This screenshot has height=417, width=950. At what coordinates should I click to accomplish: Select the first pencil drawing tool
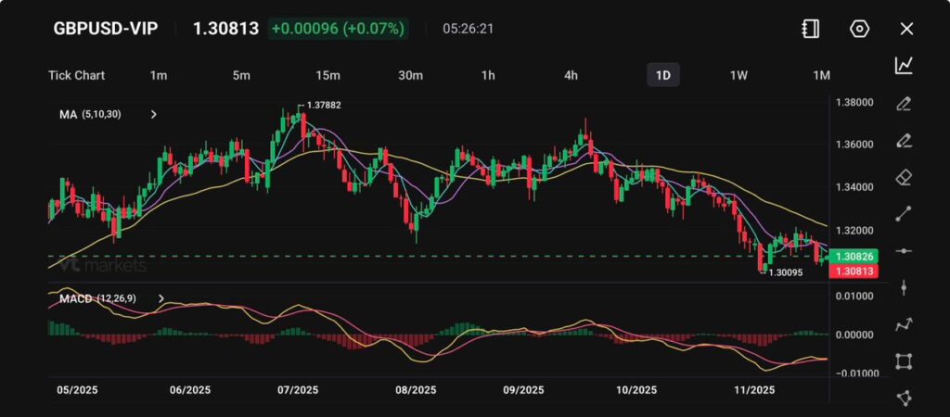904,103
